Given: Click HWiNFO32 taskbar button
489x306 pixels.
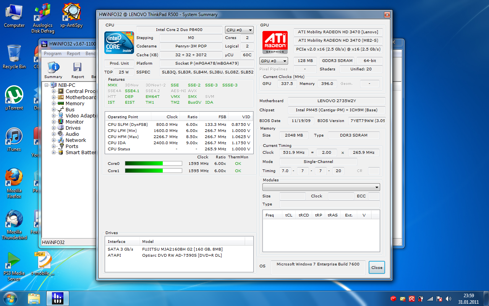Looking at the screenshot, I should 58,298.
